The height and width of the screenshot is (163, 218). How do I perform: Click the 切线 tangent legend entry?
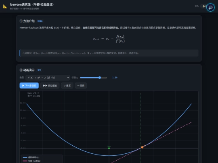click(32, 161)
